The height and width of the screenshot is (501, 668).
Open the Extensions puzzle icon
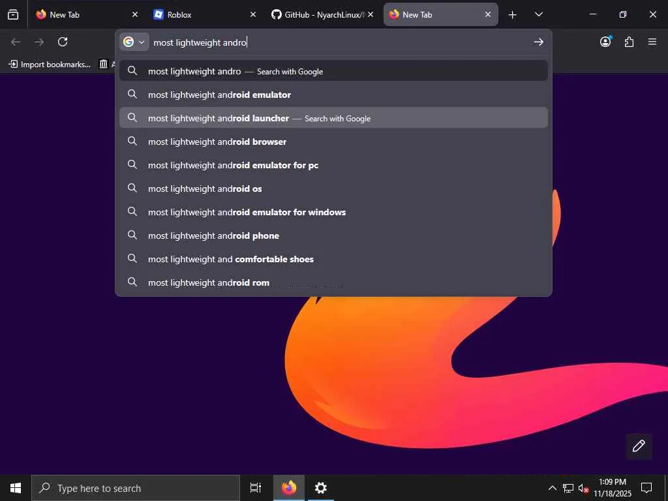click(x=629, y=42)
